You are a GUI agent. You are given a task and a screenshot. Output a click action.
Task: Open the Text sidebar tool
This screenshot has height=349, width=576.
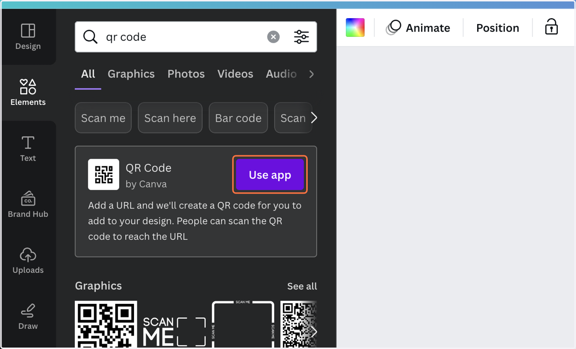click(x=28, y=149)
